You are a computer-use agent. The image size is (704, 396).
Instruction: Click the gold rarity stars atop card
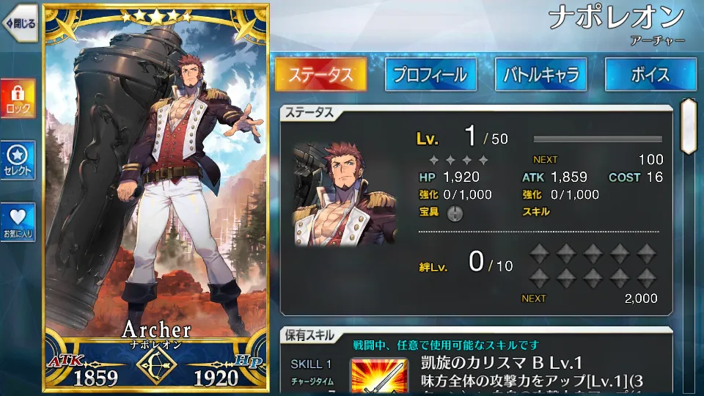[156, 17]
